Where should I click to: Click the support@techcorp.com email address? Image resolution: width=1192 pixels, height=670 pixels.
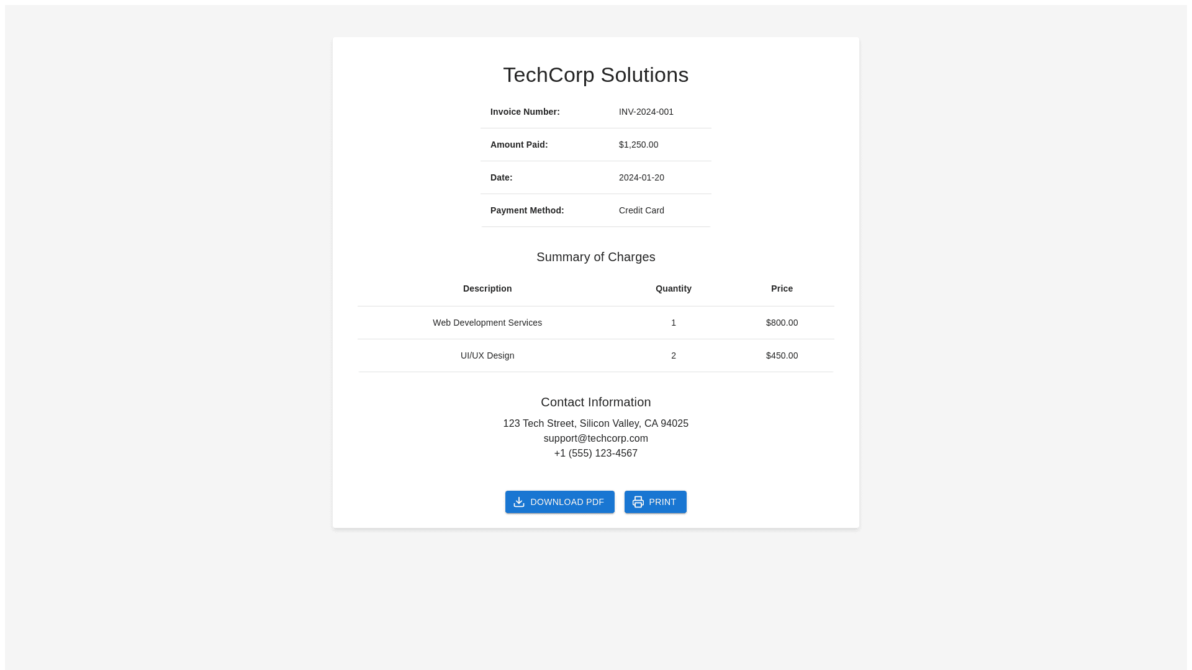coord(595,439)
